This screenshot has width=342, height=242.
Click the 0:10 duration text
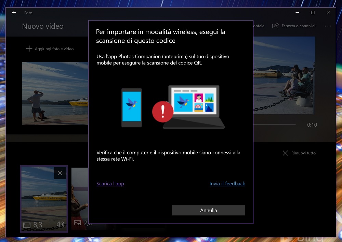point(312,125)
